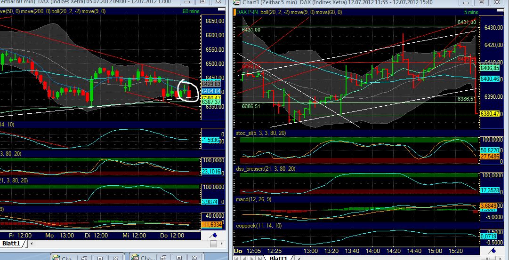Select boll(20, 2, -2) in Chart3 header
The image size is (509, 260).
click(x=275, y=12)
